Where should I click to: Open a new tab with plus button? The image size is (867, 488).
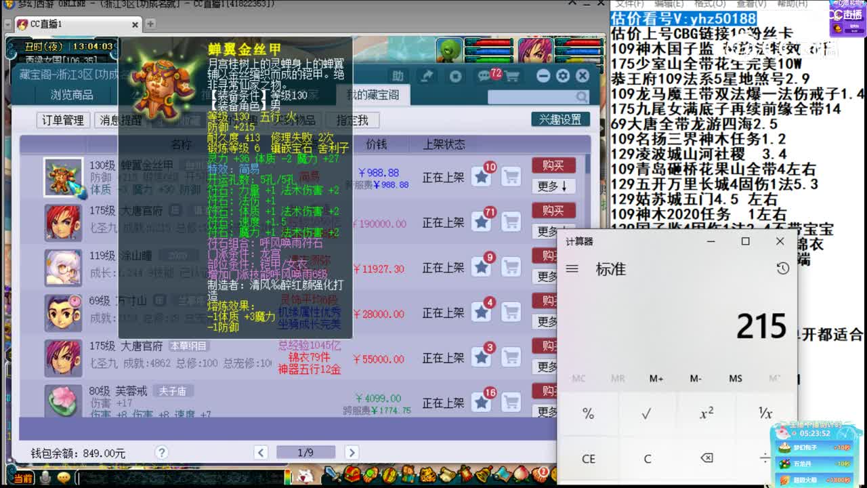[x=150, y=24]
